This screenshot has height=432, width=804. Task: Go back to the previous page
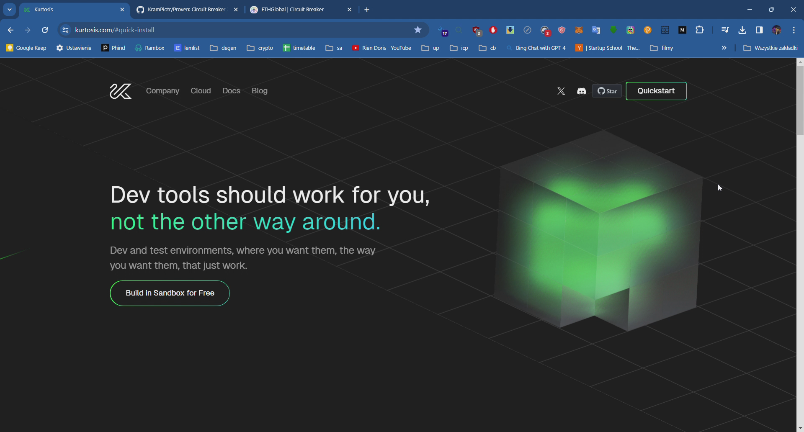[x=10, y=30]
